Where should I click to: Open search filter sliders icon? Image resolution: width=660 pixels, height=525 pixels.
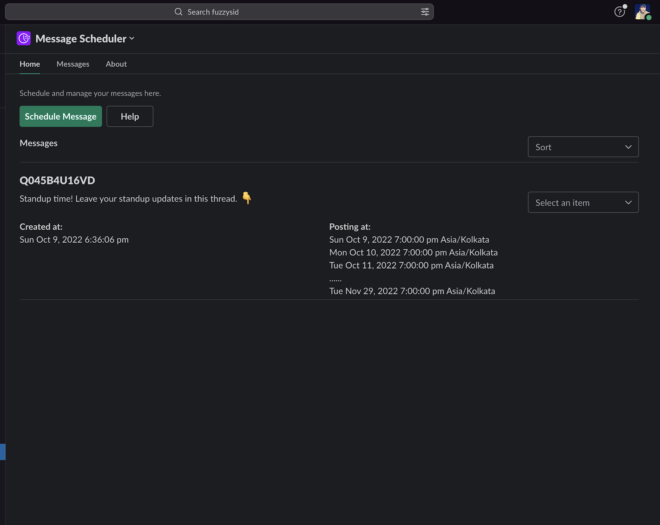425,12
